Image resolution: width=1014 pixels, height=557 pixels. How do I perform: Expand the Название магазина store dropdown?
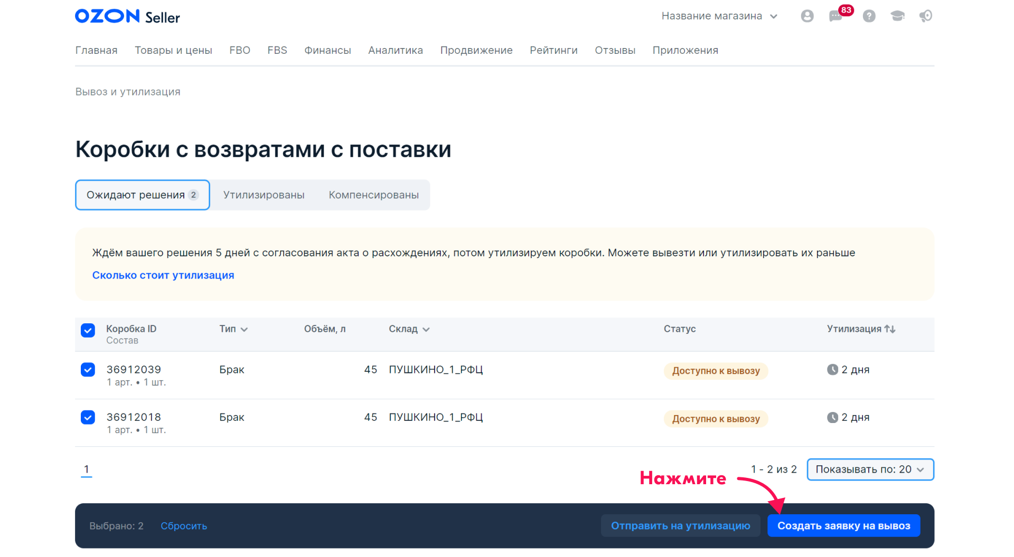pyautogui.click(x=719, y=16)
